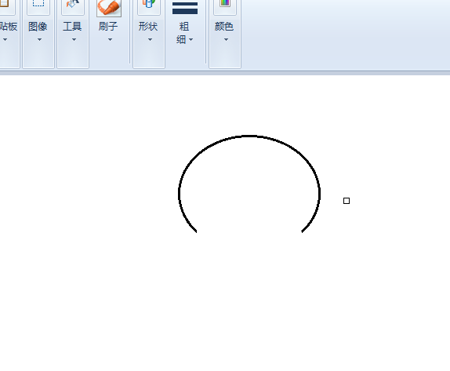The height and width of the screenshot is (371, 450).
Task: Expand the 颜色 (Colors) dropdown arrow
Action: (x=226, y=40)
